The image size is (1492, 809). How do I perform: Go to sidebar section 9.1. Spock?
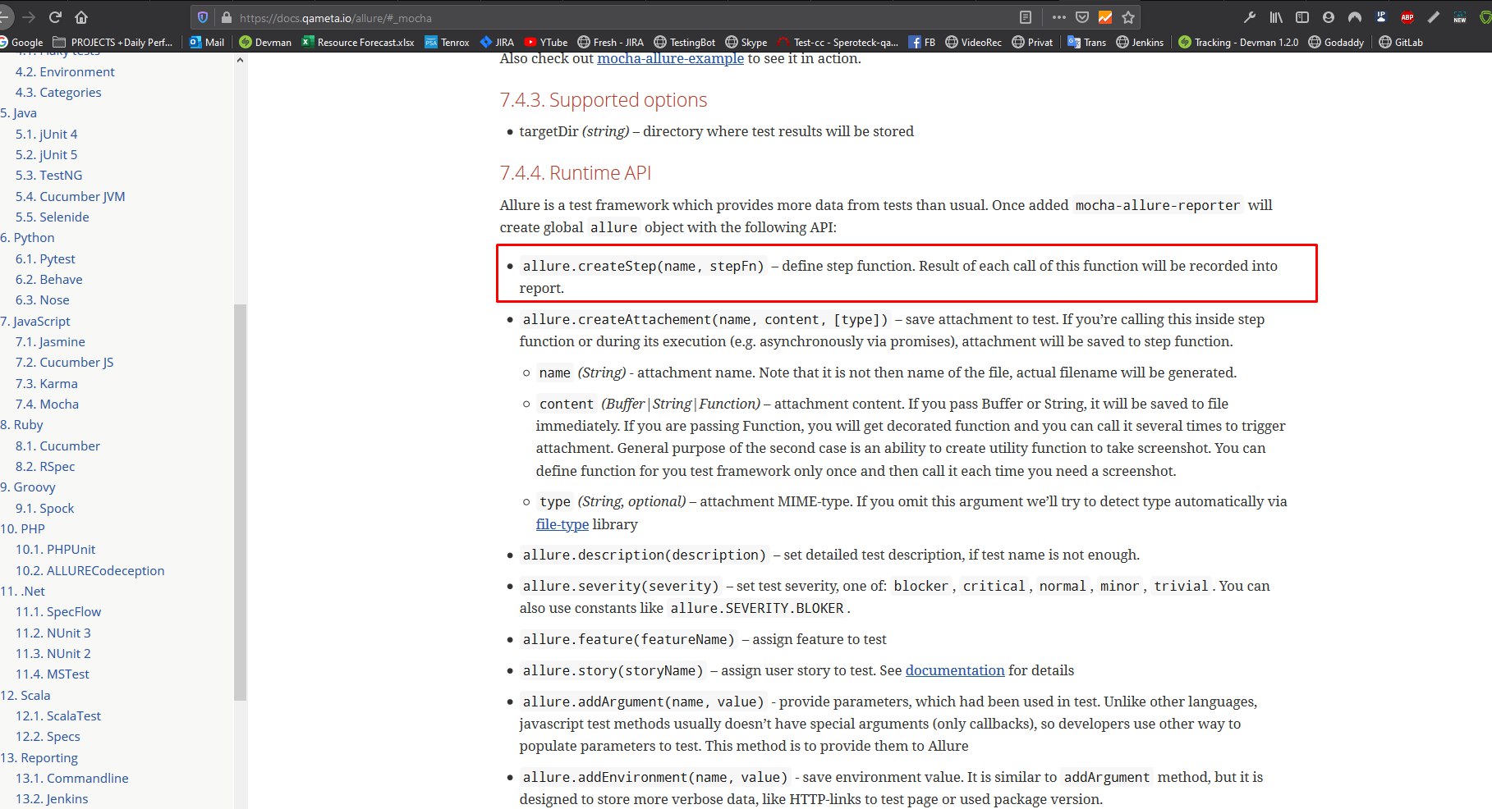[44, 508]
